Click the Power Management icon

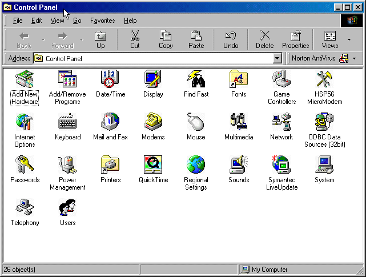[x=67, y=164]
